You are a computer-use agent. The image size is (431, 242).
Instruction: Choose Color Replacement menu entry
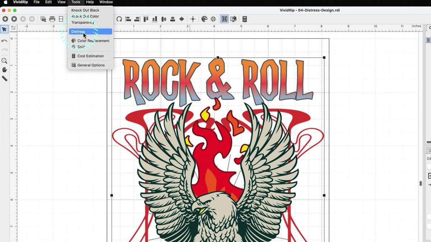click(x=93, y=41)
